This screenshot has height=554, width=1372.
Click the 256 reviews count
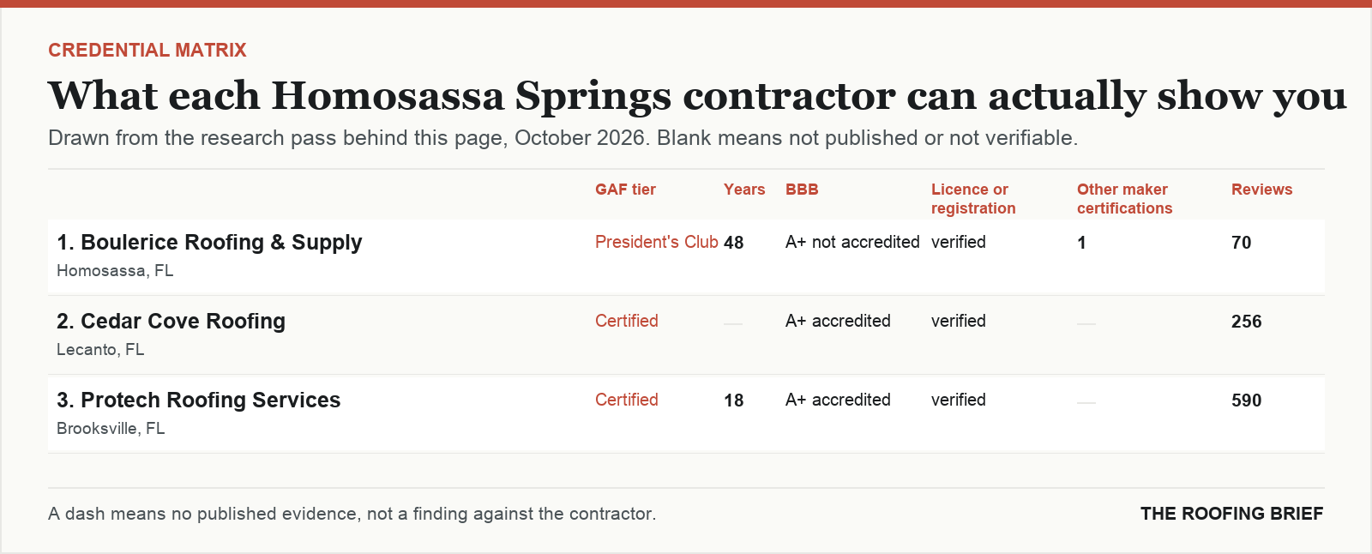click(1246, 322)
